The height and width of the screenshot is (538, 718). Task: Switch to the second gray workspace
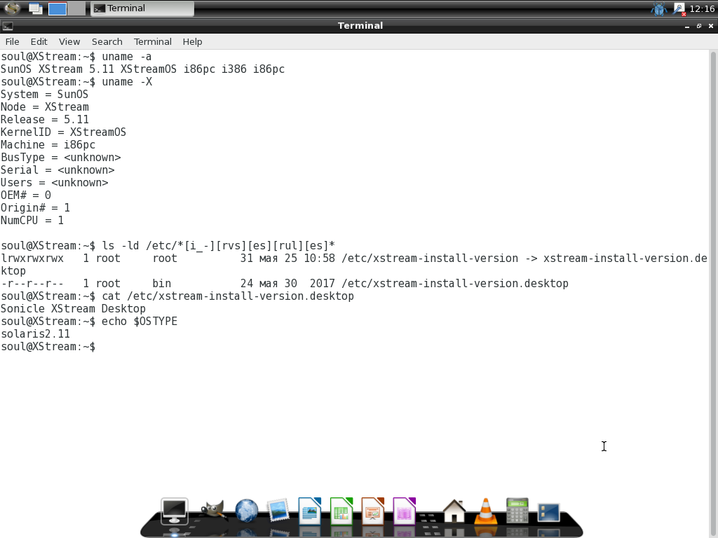76,8
